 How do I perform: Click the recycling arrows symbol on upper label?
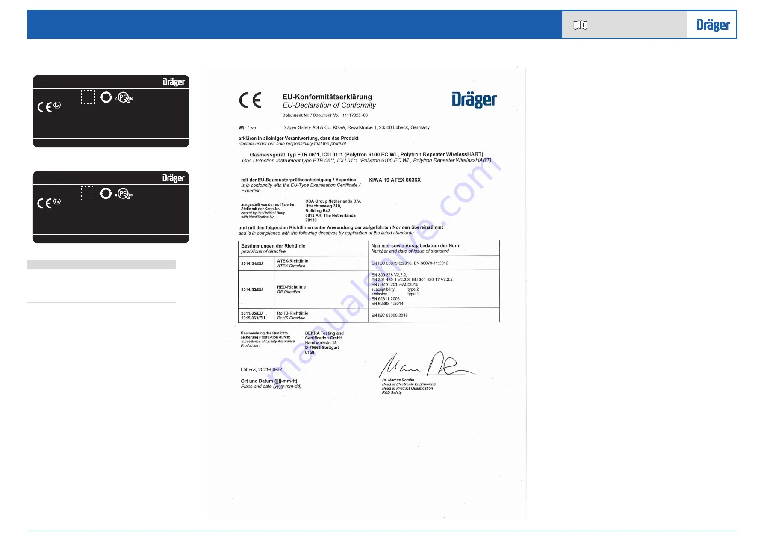click(106, 97)
